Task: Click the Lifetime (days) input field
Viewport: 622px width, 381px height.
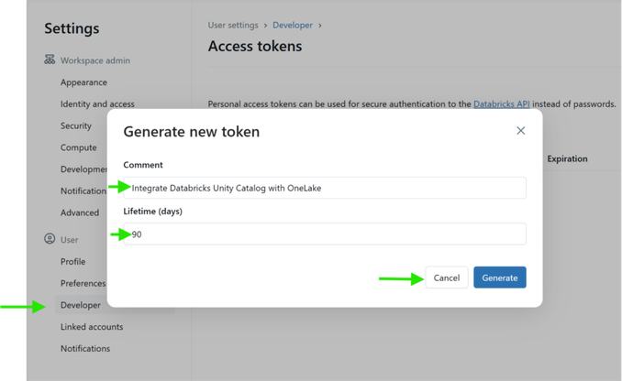Action: pos(325,234)
